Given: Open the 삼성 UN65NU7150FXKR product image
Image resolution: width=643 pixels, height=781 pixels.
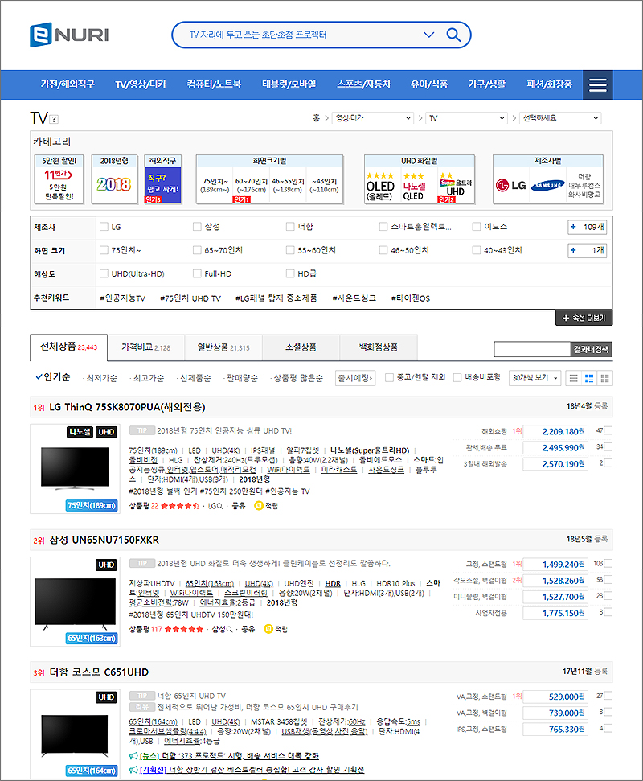Looking at the screenshot, I should 75,602.
